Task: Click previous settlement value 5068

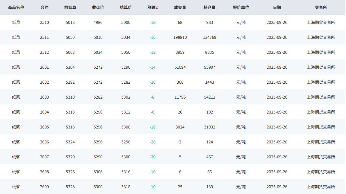Action: (x=70, y=52)
